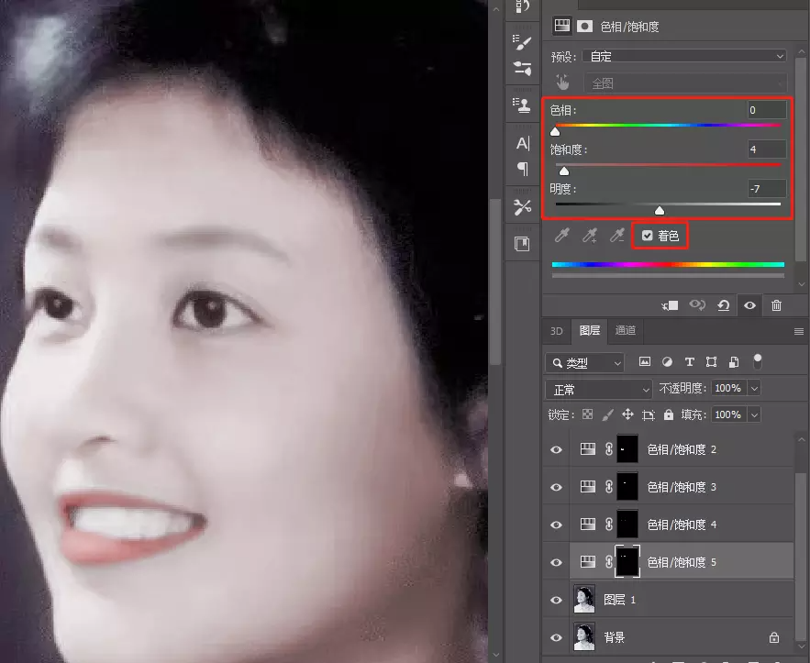The image size is (810, 663).
Task: Open the 不透明度 opacity slider arrow
Action: [x=754, y=388]
